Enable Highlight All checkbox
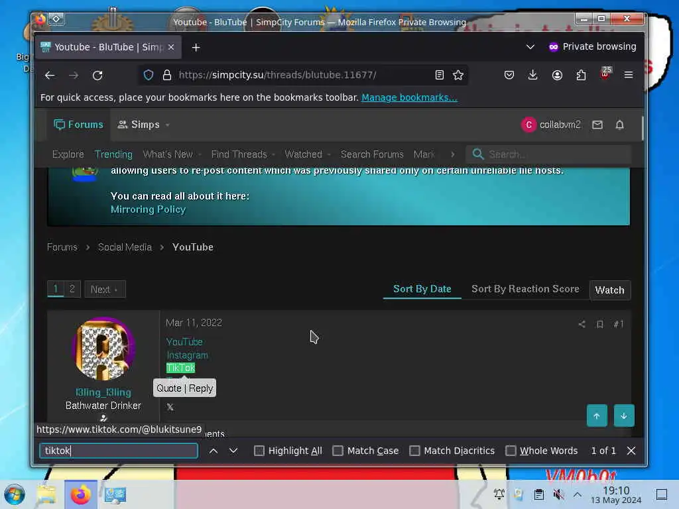Viewport: 679px width, 509px height. 259,451
